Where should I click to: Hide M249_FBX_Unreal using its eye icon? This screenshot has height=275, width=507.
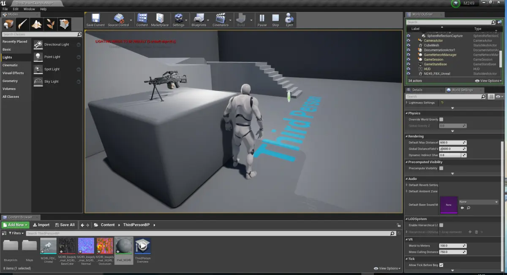[409, 73]
